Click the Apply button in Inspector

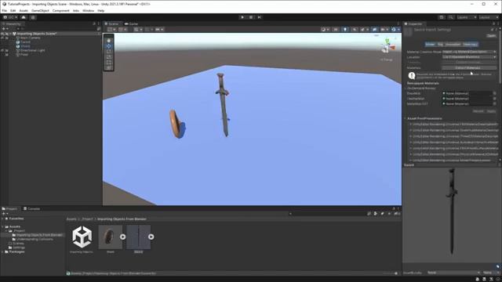pos(491,111)
